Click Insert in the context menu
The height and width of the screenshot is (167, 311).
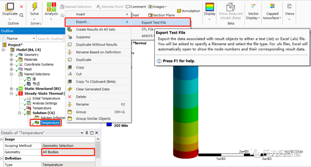pyautogui.click(x=80, y=14)
